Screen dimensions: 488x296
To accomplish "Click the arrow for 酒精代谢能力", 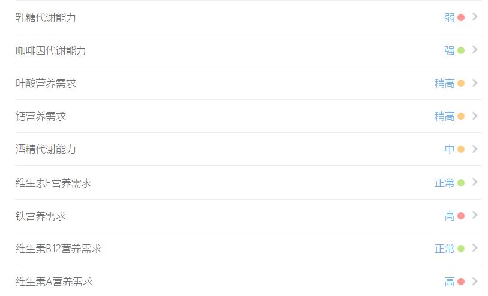I will click(x=475, y=149).
